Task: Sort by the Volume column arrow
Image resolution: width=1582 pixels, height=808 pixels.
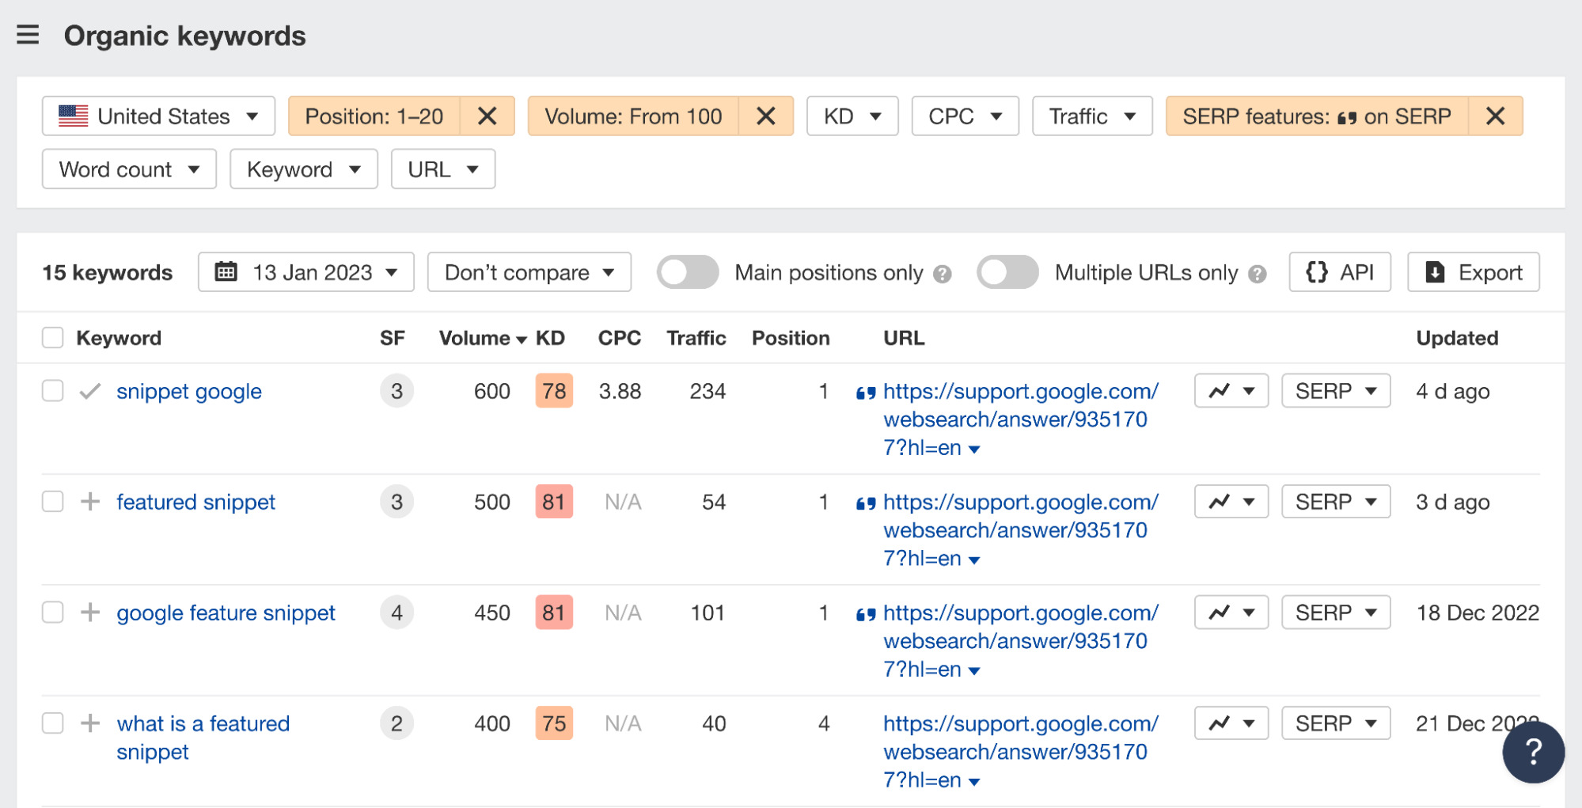Action: [x=522, y=338]
